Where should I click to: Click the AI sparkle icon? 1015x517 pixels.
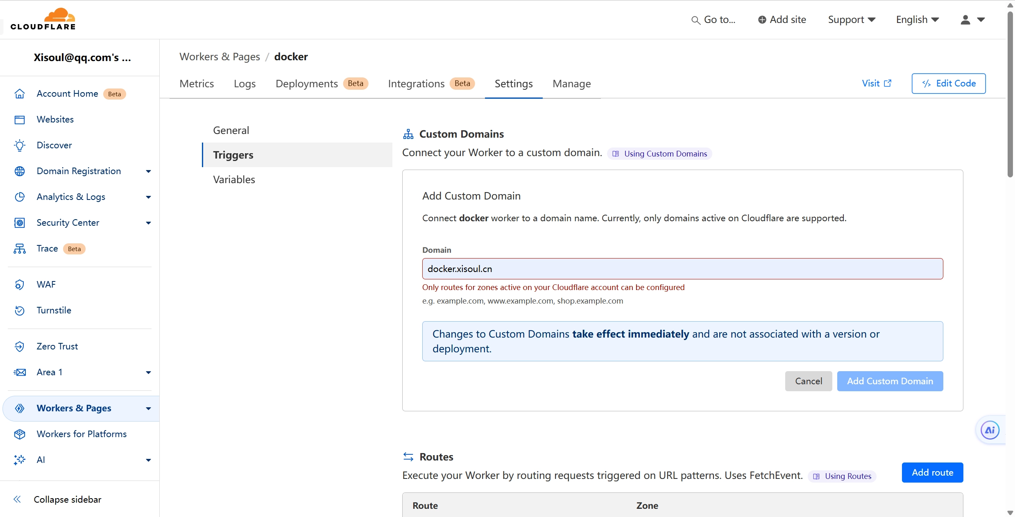[x=20, y=460]
